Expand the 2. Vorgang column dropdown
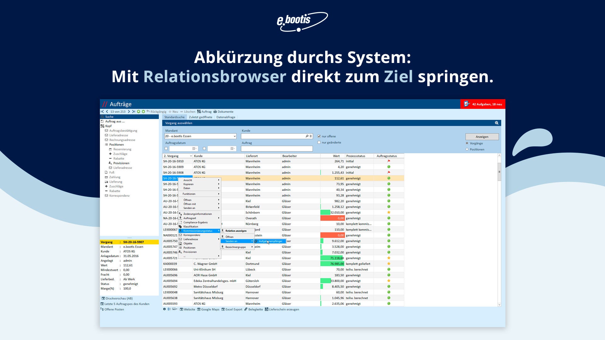This screenshot has height=340, width=605. click(x=191, y=156)
